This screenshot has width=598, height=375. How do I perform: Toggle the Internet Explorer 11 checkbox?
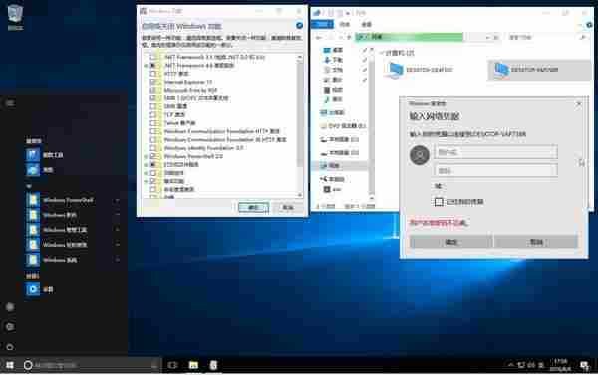[153, 82]
